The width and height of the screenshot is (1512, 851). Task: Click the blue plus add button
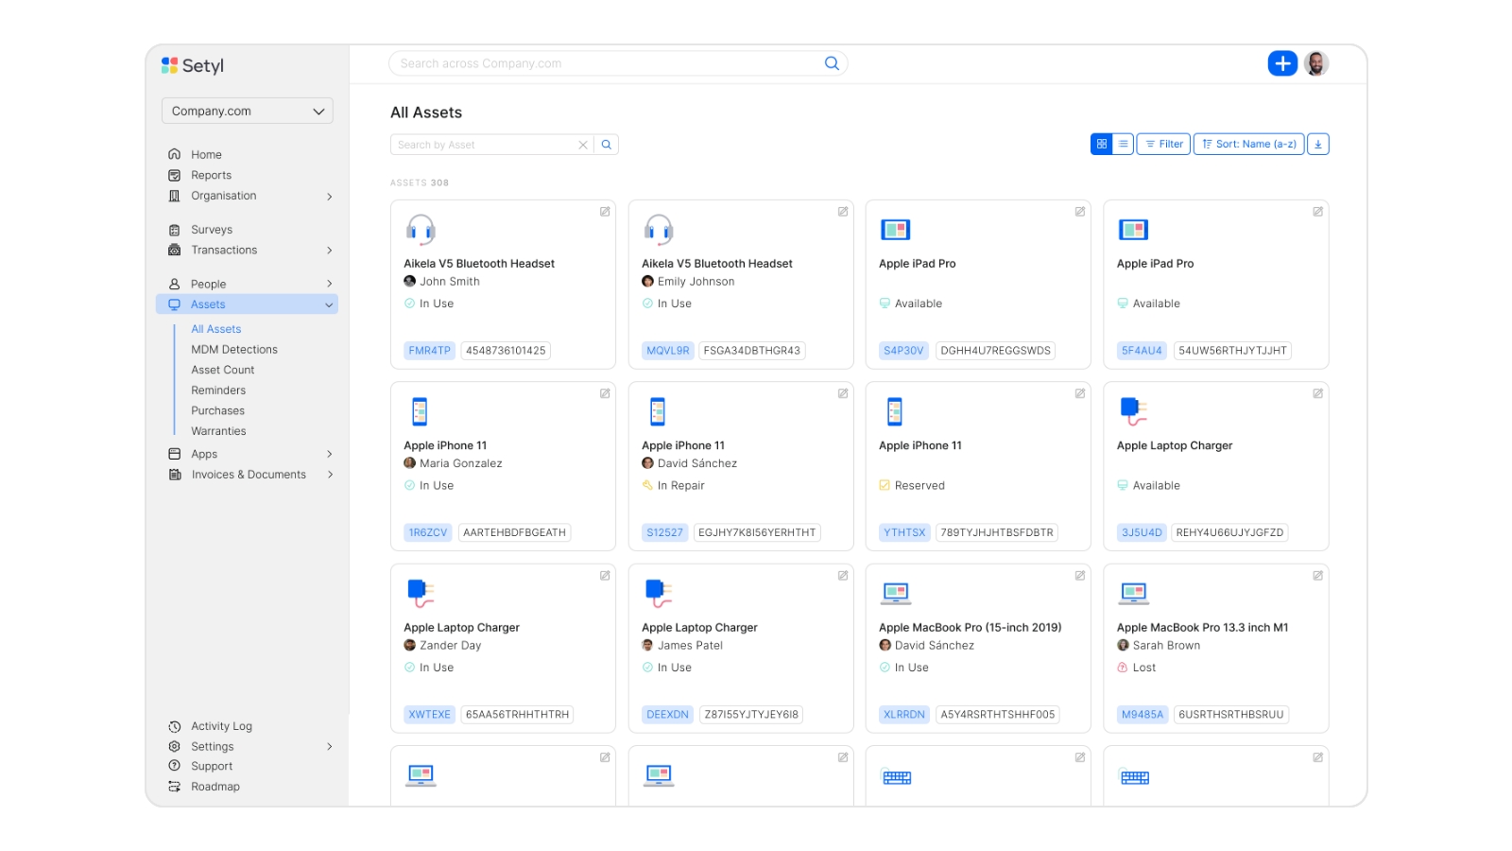1281,63
